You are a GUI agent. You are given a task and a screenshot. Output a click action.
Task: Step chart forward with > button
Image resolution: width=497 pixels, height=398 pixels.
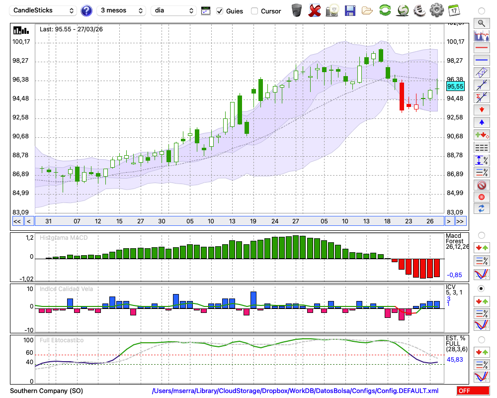pos(448,221)
